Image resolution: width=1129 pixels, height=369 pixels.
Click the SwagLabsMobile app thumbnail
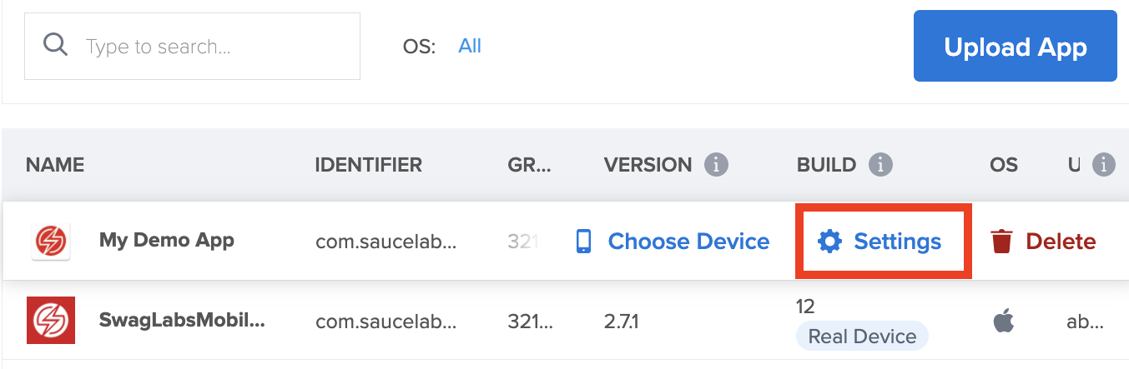click(51, 321)
